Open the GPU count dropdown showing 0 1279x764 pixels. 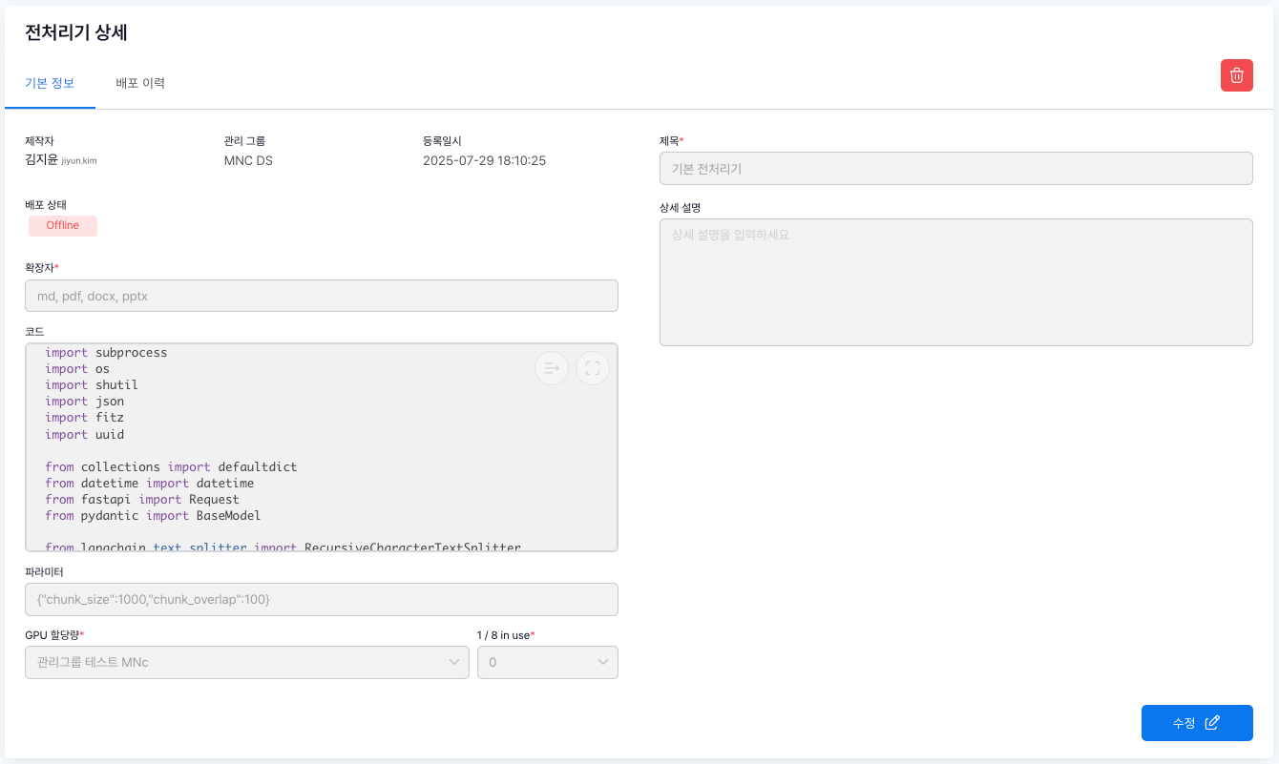tap(547, 662)
